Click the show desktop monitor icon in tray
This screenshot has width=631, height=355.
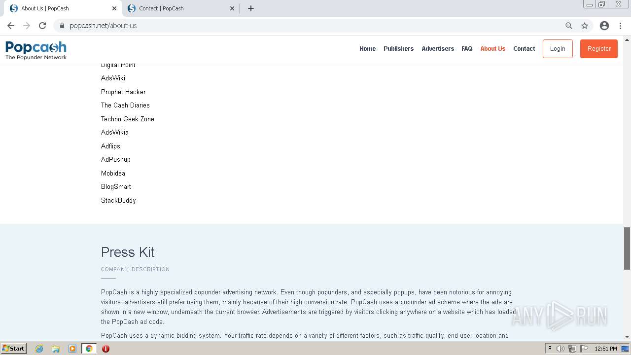click(x=626, y=349)
